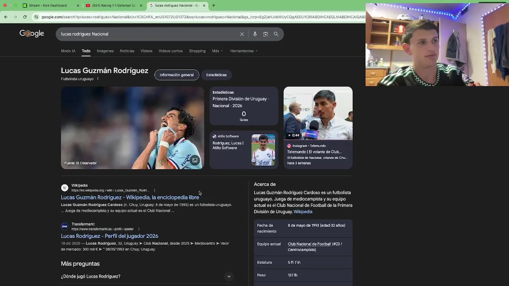Open the Herramientas dropdown
The width and height of the screenshot is (509, 286).
[244, 51]
